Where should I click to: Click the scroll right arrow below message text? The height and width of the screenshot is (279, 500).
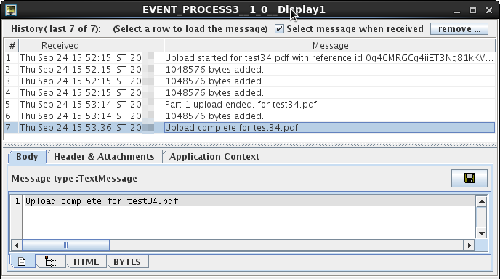click(469, 245)
